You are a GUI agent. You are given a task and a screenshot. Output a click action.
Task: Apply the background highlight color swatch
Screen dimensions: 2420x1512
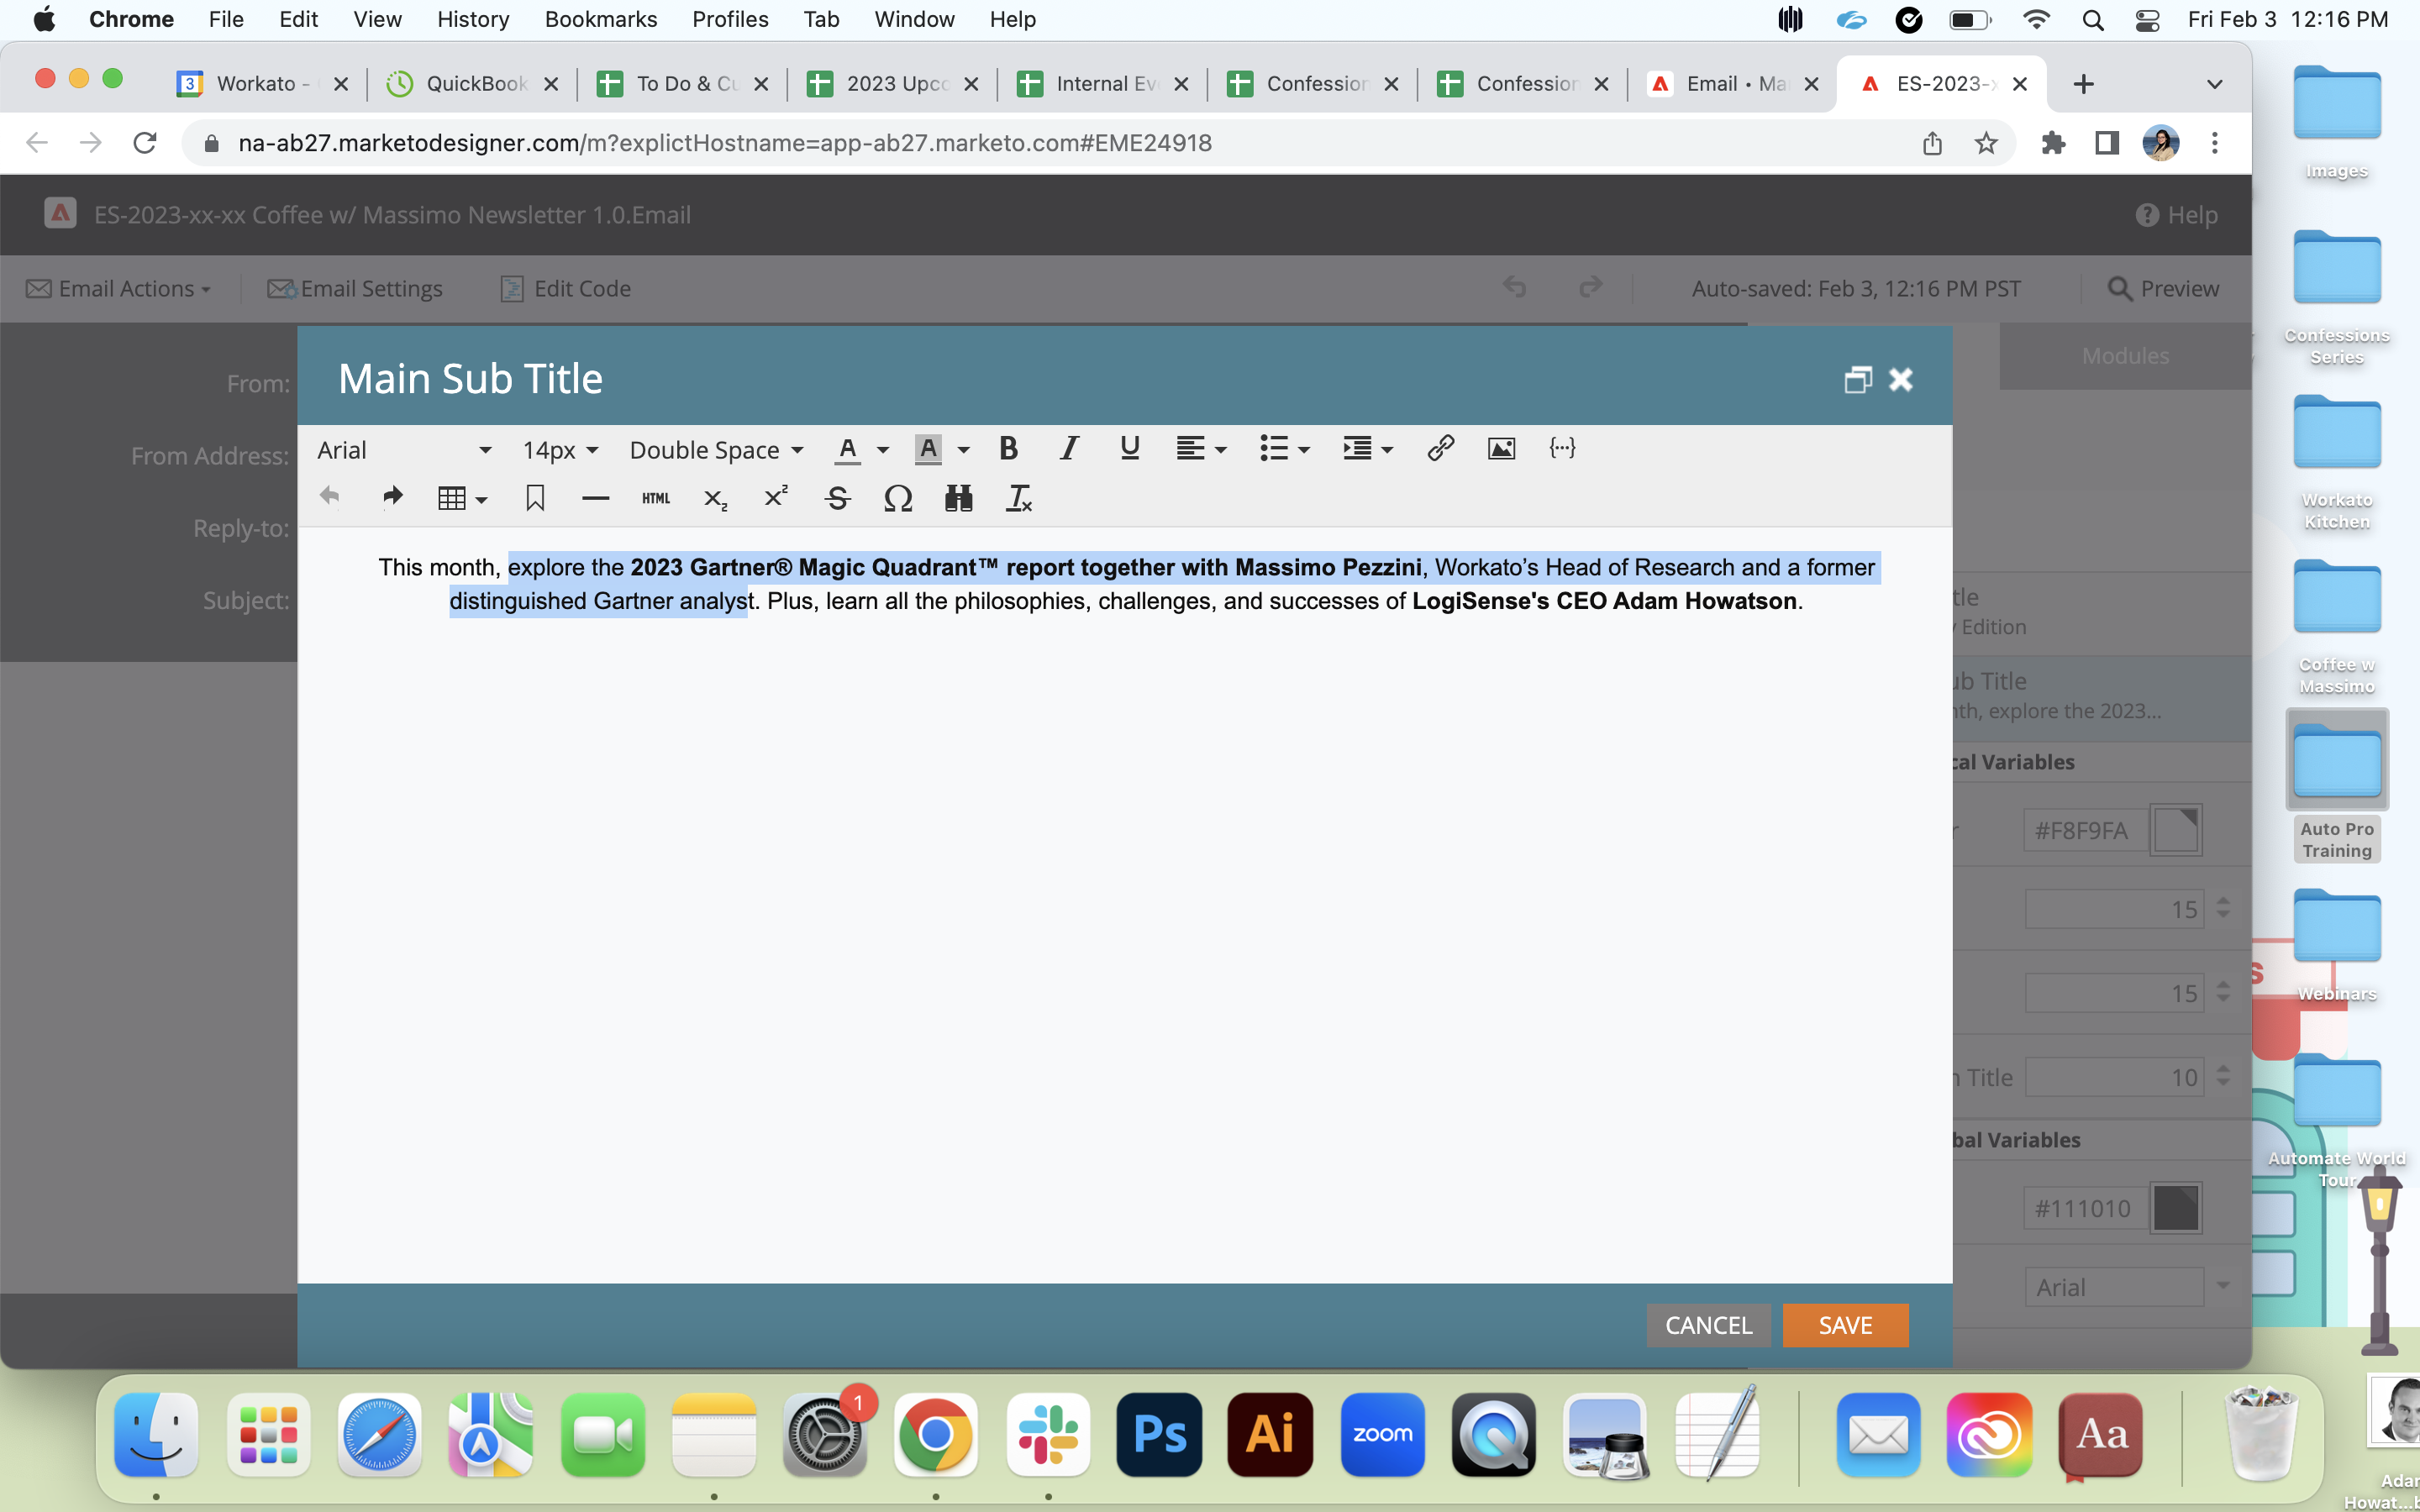pyautogui.click(x=928, y=450)
